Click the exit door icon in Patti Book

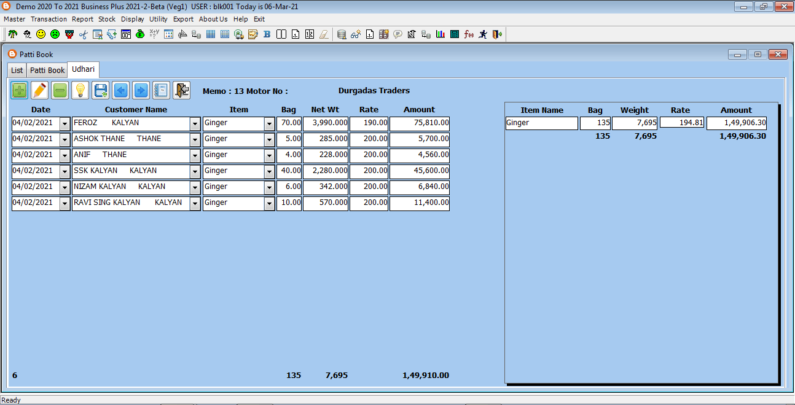click(181, 91)
